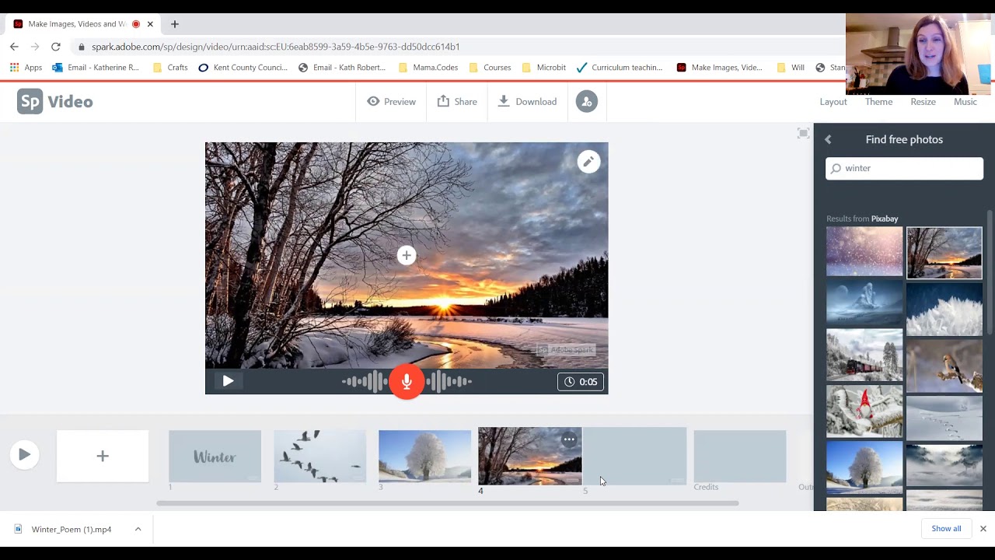Image resolution: width=995 pixels, height=560 pixels.
Task: Click browser back arrow
Action: (x=14, y=47)
